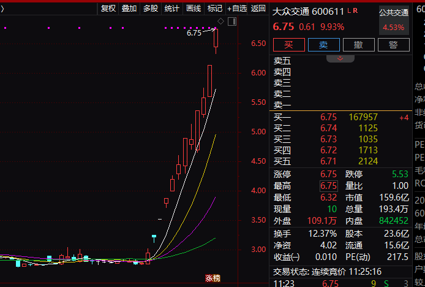425x287 pixels.
Task: Click the 最低 value 6.32
Action: (x=328, y=197)
